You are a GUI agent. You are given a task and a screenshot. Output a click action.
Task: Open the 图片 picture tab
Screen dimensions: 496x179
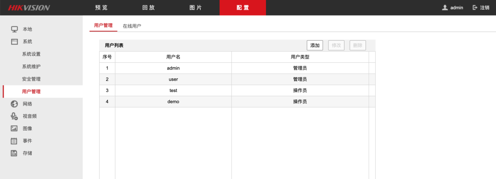pos(196,8)
